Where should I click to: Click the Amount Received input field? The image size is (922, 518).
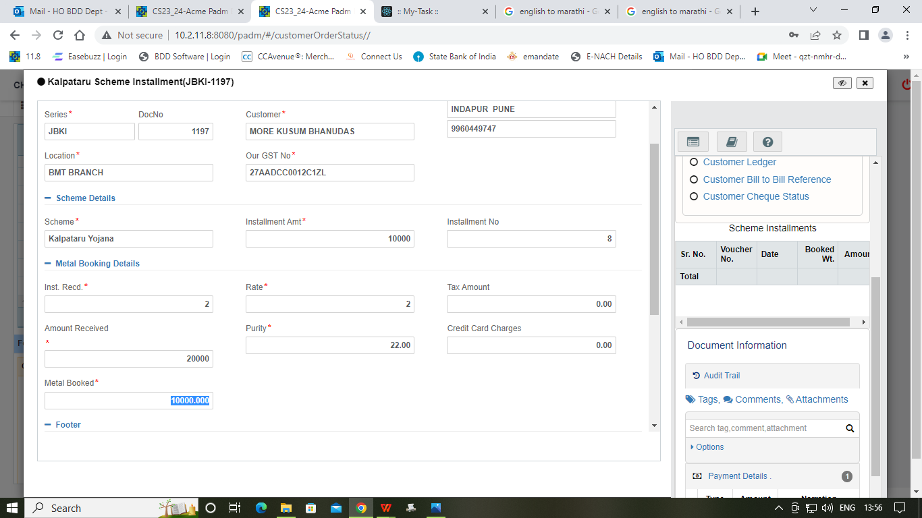129,359
